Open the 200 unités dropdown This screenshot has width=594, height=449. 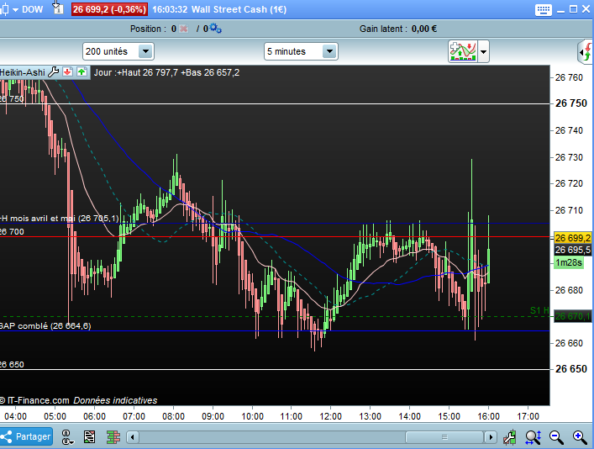pyautogui.click(x=118, y=51)
